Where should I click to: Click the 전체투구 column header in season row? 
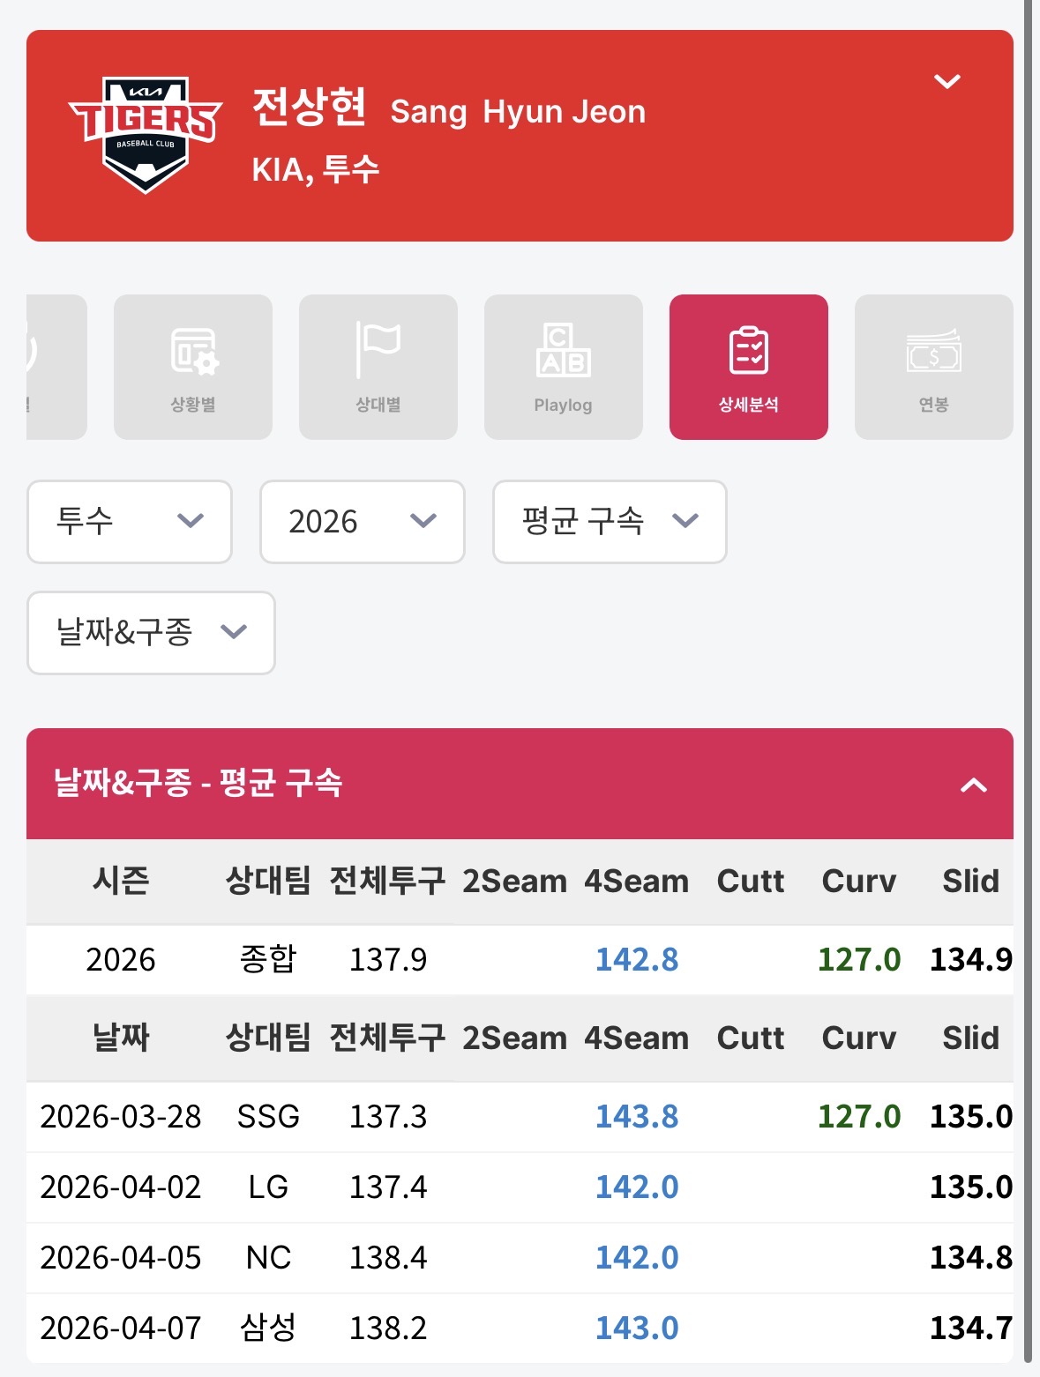click(x=387, y=882)
